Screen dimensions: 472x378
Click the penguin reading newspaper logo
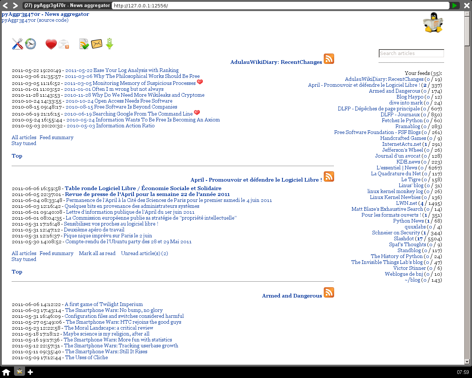(x=433, y=23)
